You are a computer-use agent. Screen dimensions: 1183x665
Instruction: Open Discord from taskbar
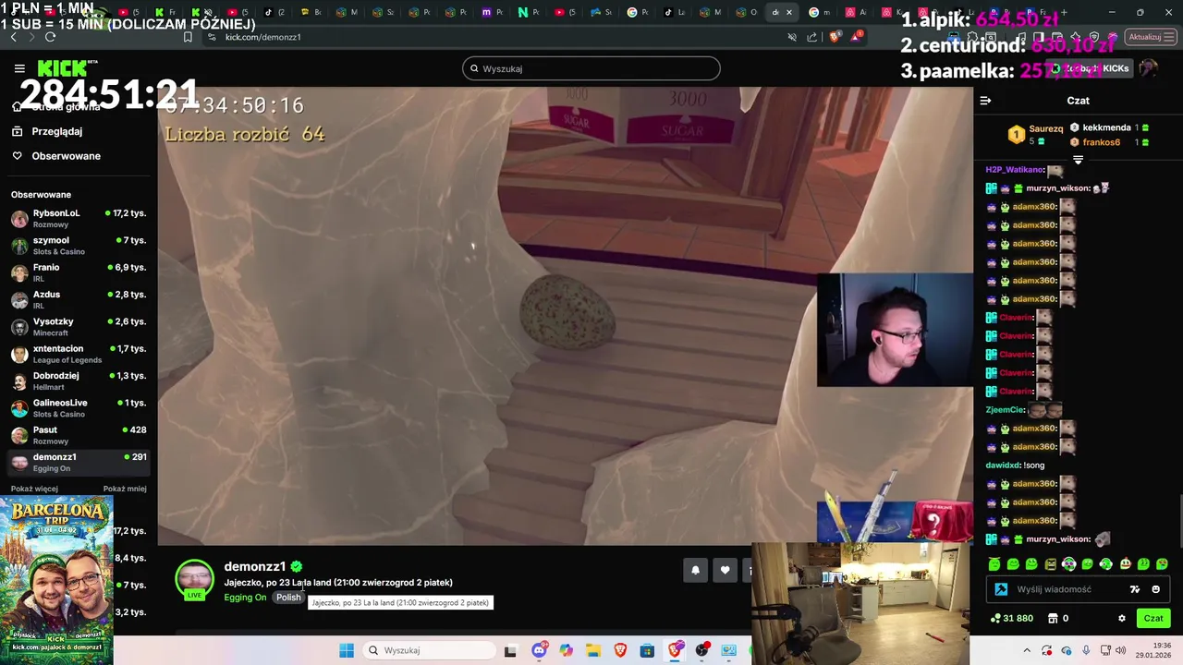tap(539, 650)
